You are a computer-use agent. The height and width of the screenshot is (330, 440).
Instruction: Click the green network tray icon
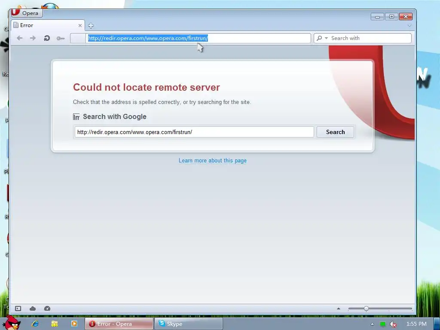pos(383,324)
